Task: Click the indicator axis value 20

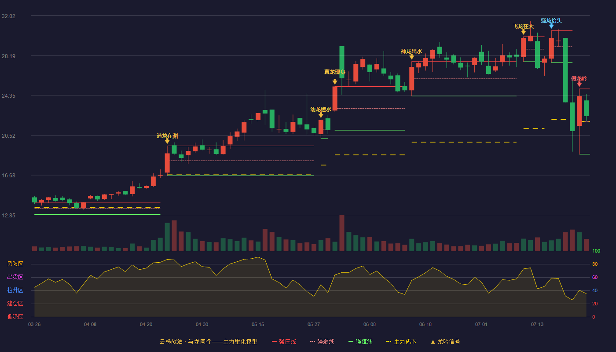Action: 594,304
